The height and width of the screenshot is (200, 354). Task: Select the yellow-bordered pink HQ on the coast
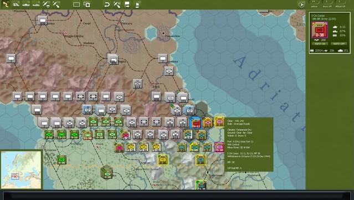(219, 122)
